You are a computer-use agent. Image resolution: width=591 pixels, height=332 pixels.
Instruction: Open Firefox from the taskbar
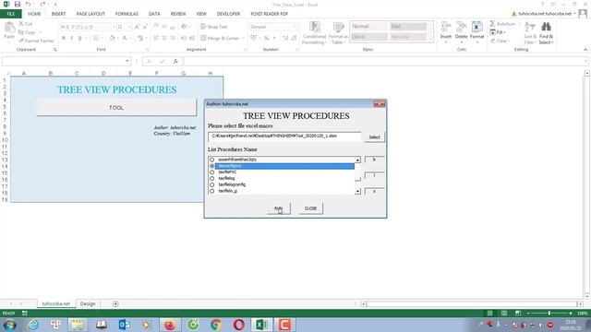pos(170,325)
